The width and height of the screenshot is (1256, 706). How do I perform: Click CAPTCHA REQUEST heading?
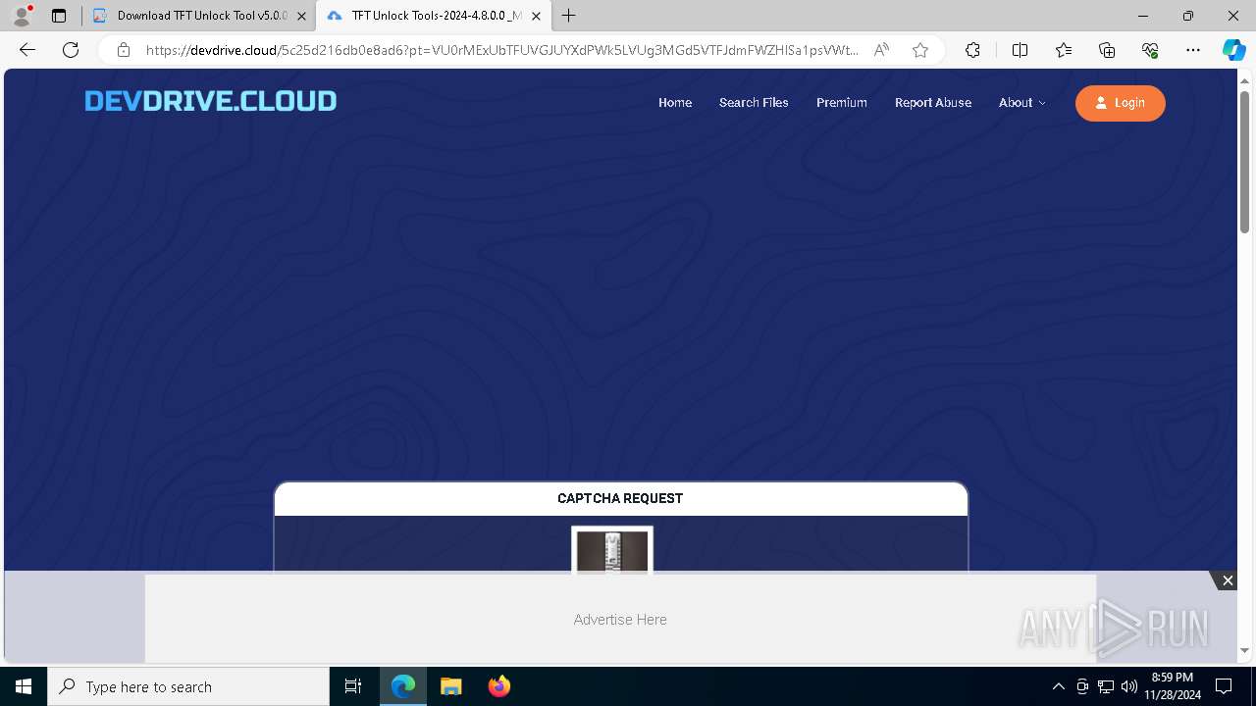tap(620, 498)
